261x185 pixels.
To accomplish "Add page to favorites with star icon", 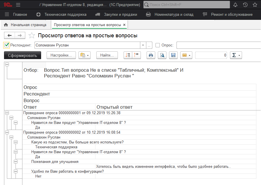I will (x=32, y=36).
